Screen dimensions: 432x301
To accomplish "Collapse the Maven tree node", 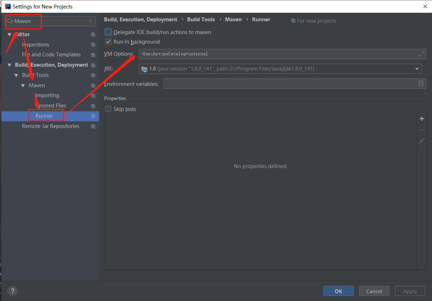I will click(x=23, y=86).
